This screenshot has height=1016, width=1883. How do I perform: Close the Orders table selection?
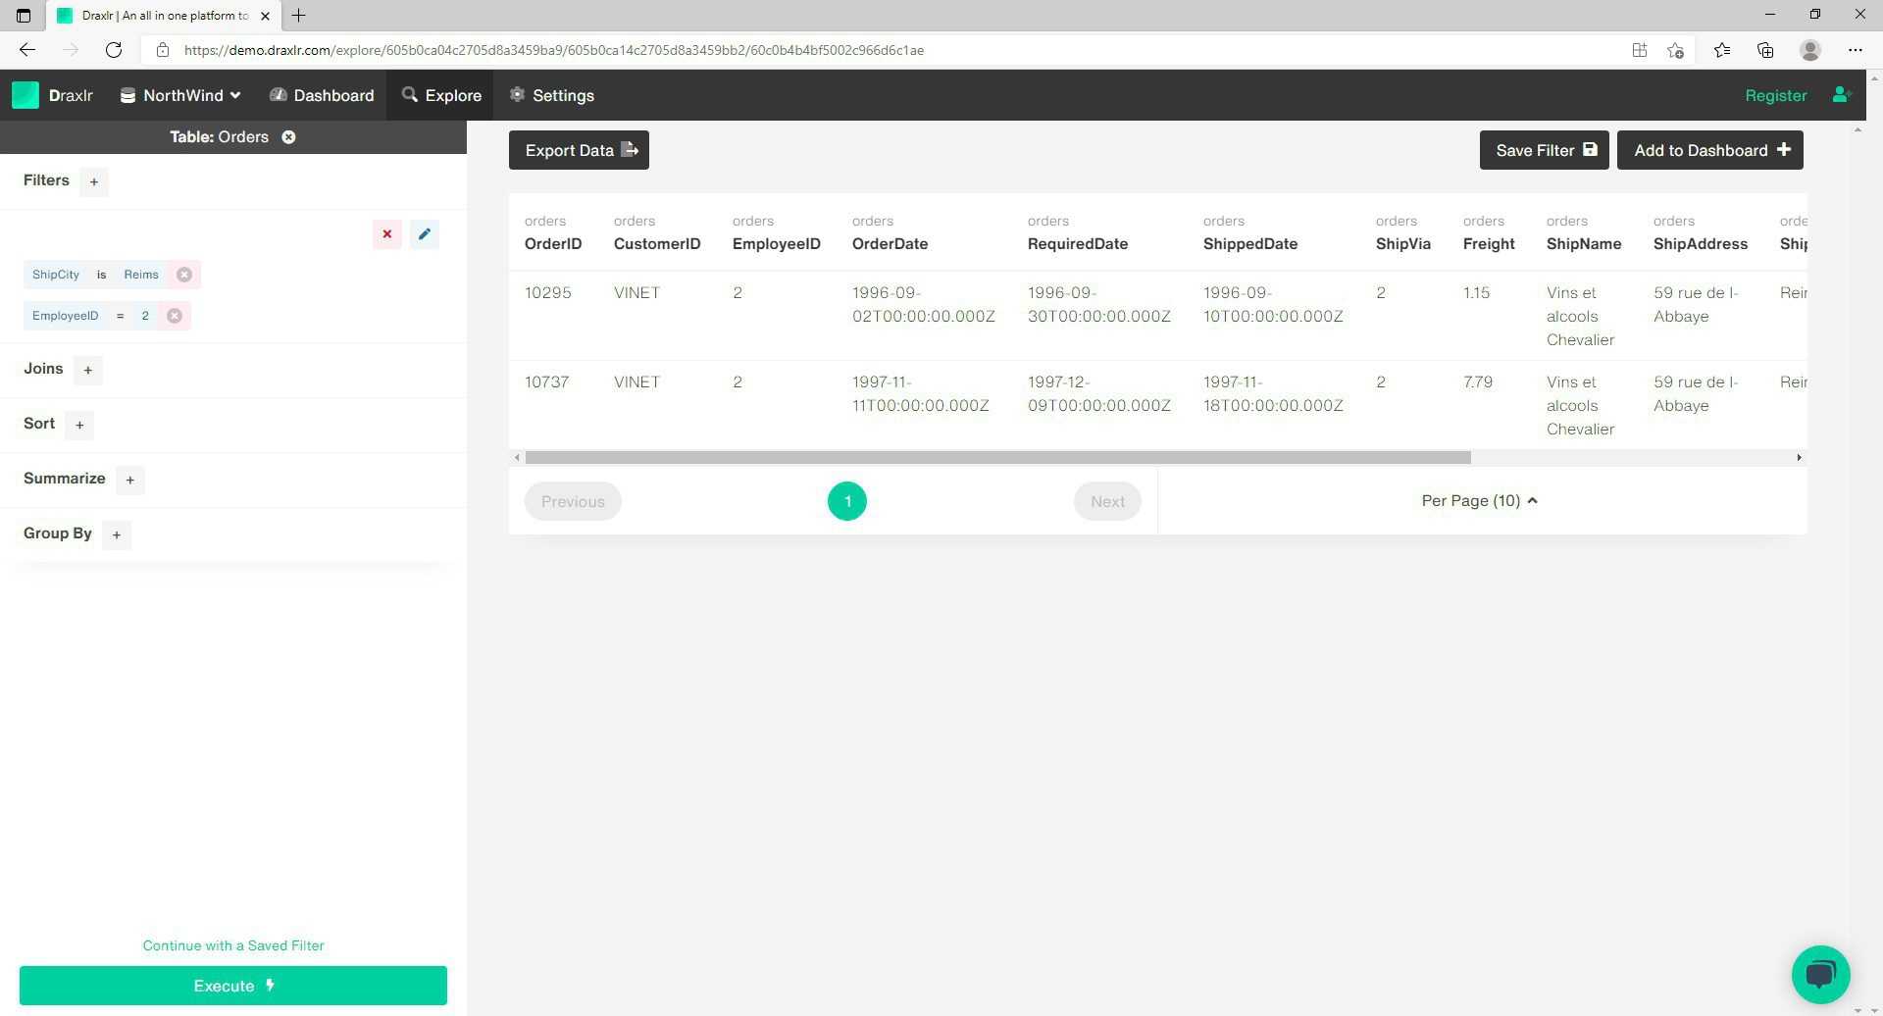[x=289, y=137]
